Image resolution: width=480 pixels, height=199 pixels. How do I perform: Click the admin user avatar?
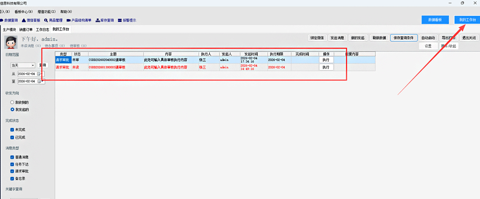coord(11,42)
